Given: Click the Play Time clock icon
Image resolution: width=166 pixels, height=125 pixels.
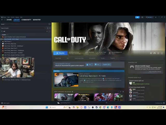Looking at the screenshot, I should [98, 53].
